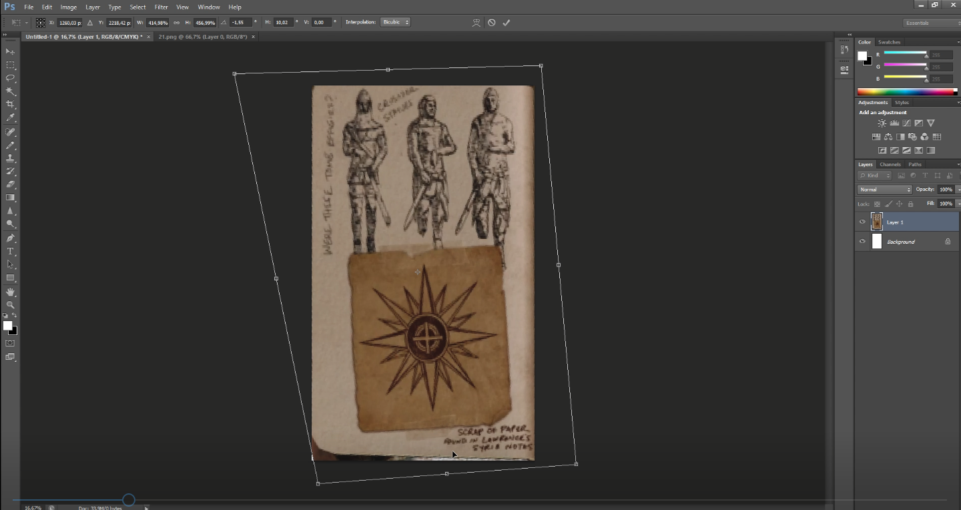Open the Interpolation dropdown showing Bicubic
The width and height of the screenshot is (961, 510).
point(394,22)
